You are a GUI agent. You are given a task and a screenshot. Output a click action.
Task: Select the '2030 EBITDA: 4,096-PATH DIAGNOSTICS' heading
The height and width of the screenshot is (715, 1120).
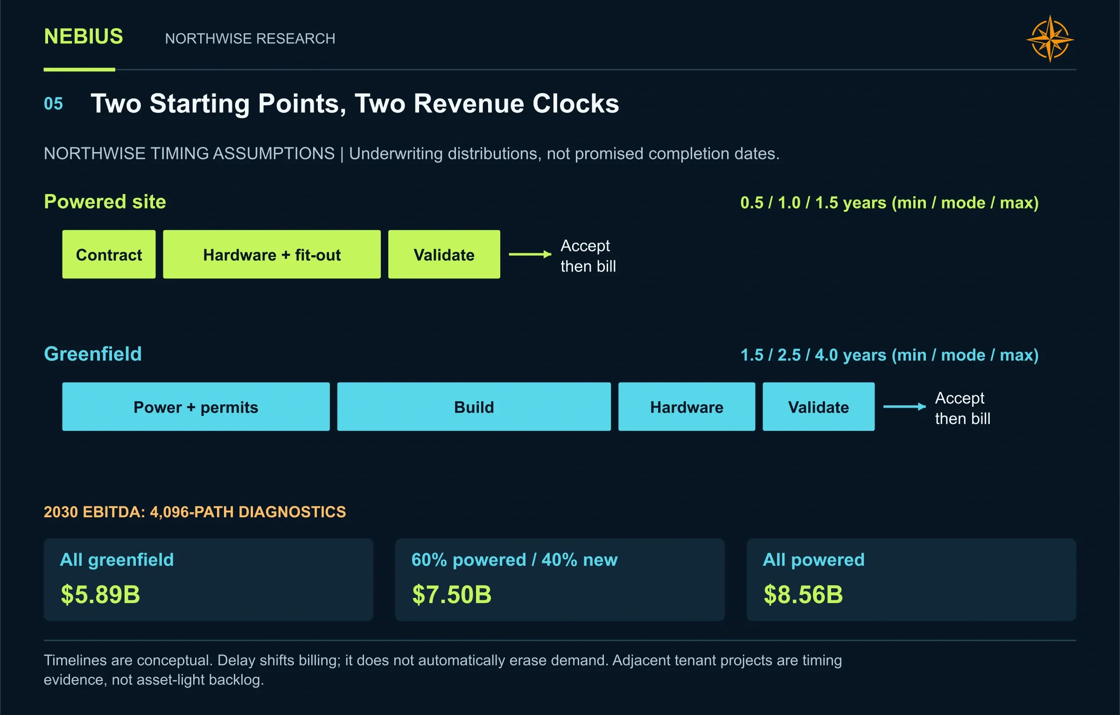click(x=195, y=512)
